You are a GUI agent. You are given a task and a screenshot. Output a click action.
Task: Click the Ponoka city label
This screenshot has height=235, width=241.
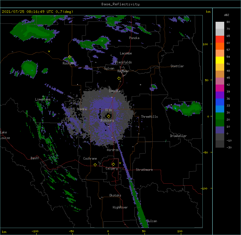click(134, 38)
